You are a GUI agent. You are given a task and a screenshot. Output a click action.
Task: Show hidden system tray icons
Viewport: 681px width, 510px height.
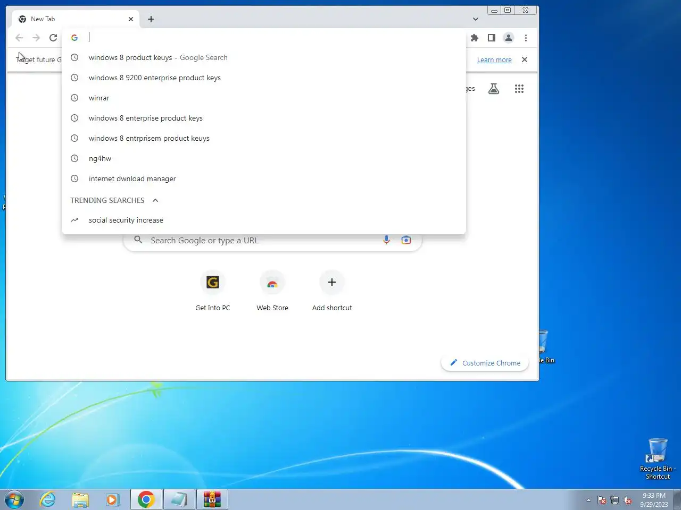pyautogui.click(x=588, y=500)
